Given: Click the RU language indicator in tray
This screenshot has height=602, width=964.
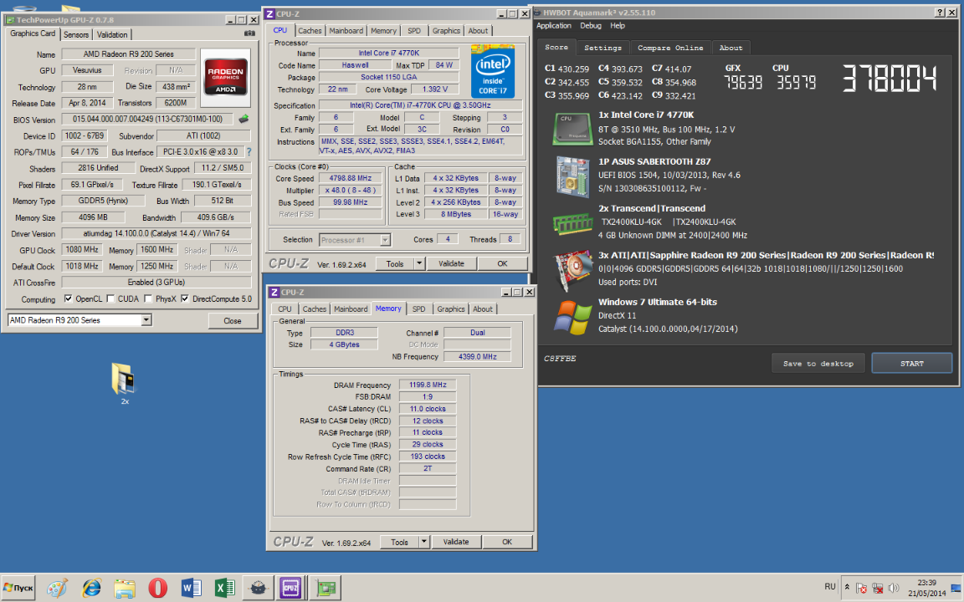Looking at the screenshot, I should [830, 587].
